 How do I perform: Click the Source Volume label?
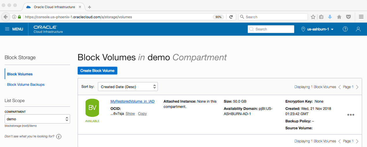299,128
